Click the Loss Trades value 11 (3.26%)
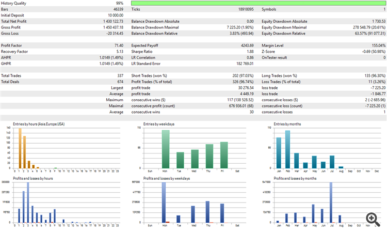The width and height of the screenshot is (387, 233). [x=377, y=82]
